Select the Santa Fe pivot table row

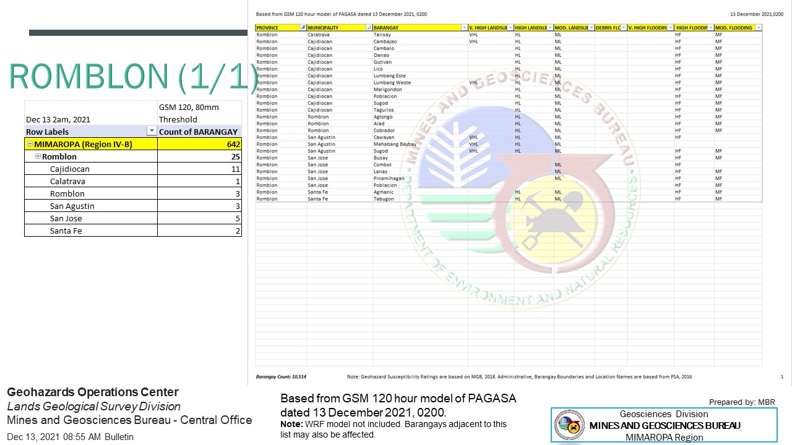click(x=133, y=231)
